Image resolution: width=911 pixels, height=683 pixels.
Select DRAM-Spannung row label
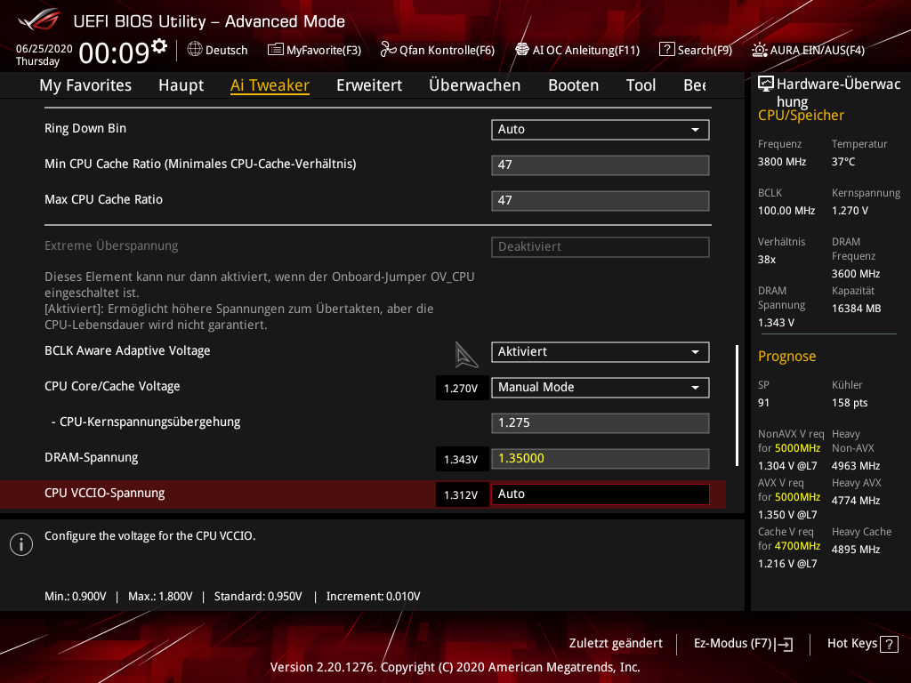coord(92,458)
